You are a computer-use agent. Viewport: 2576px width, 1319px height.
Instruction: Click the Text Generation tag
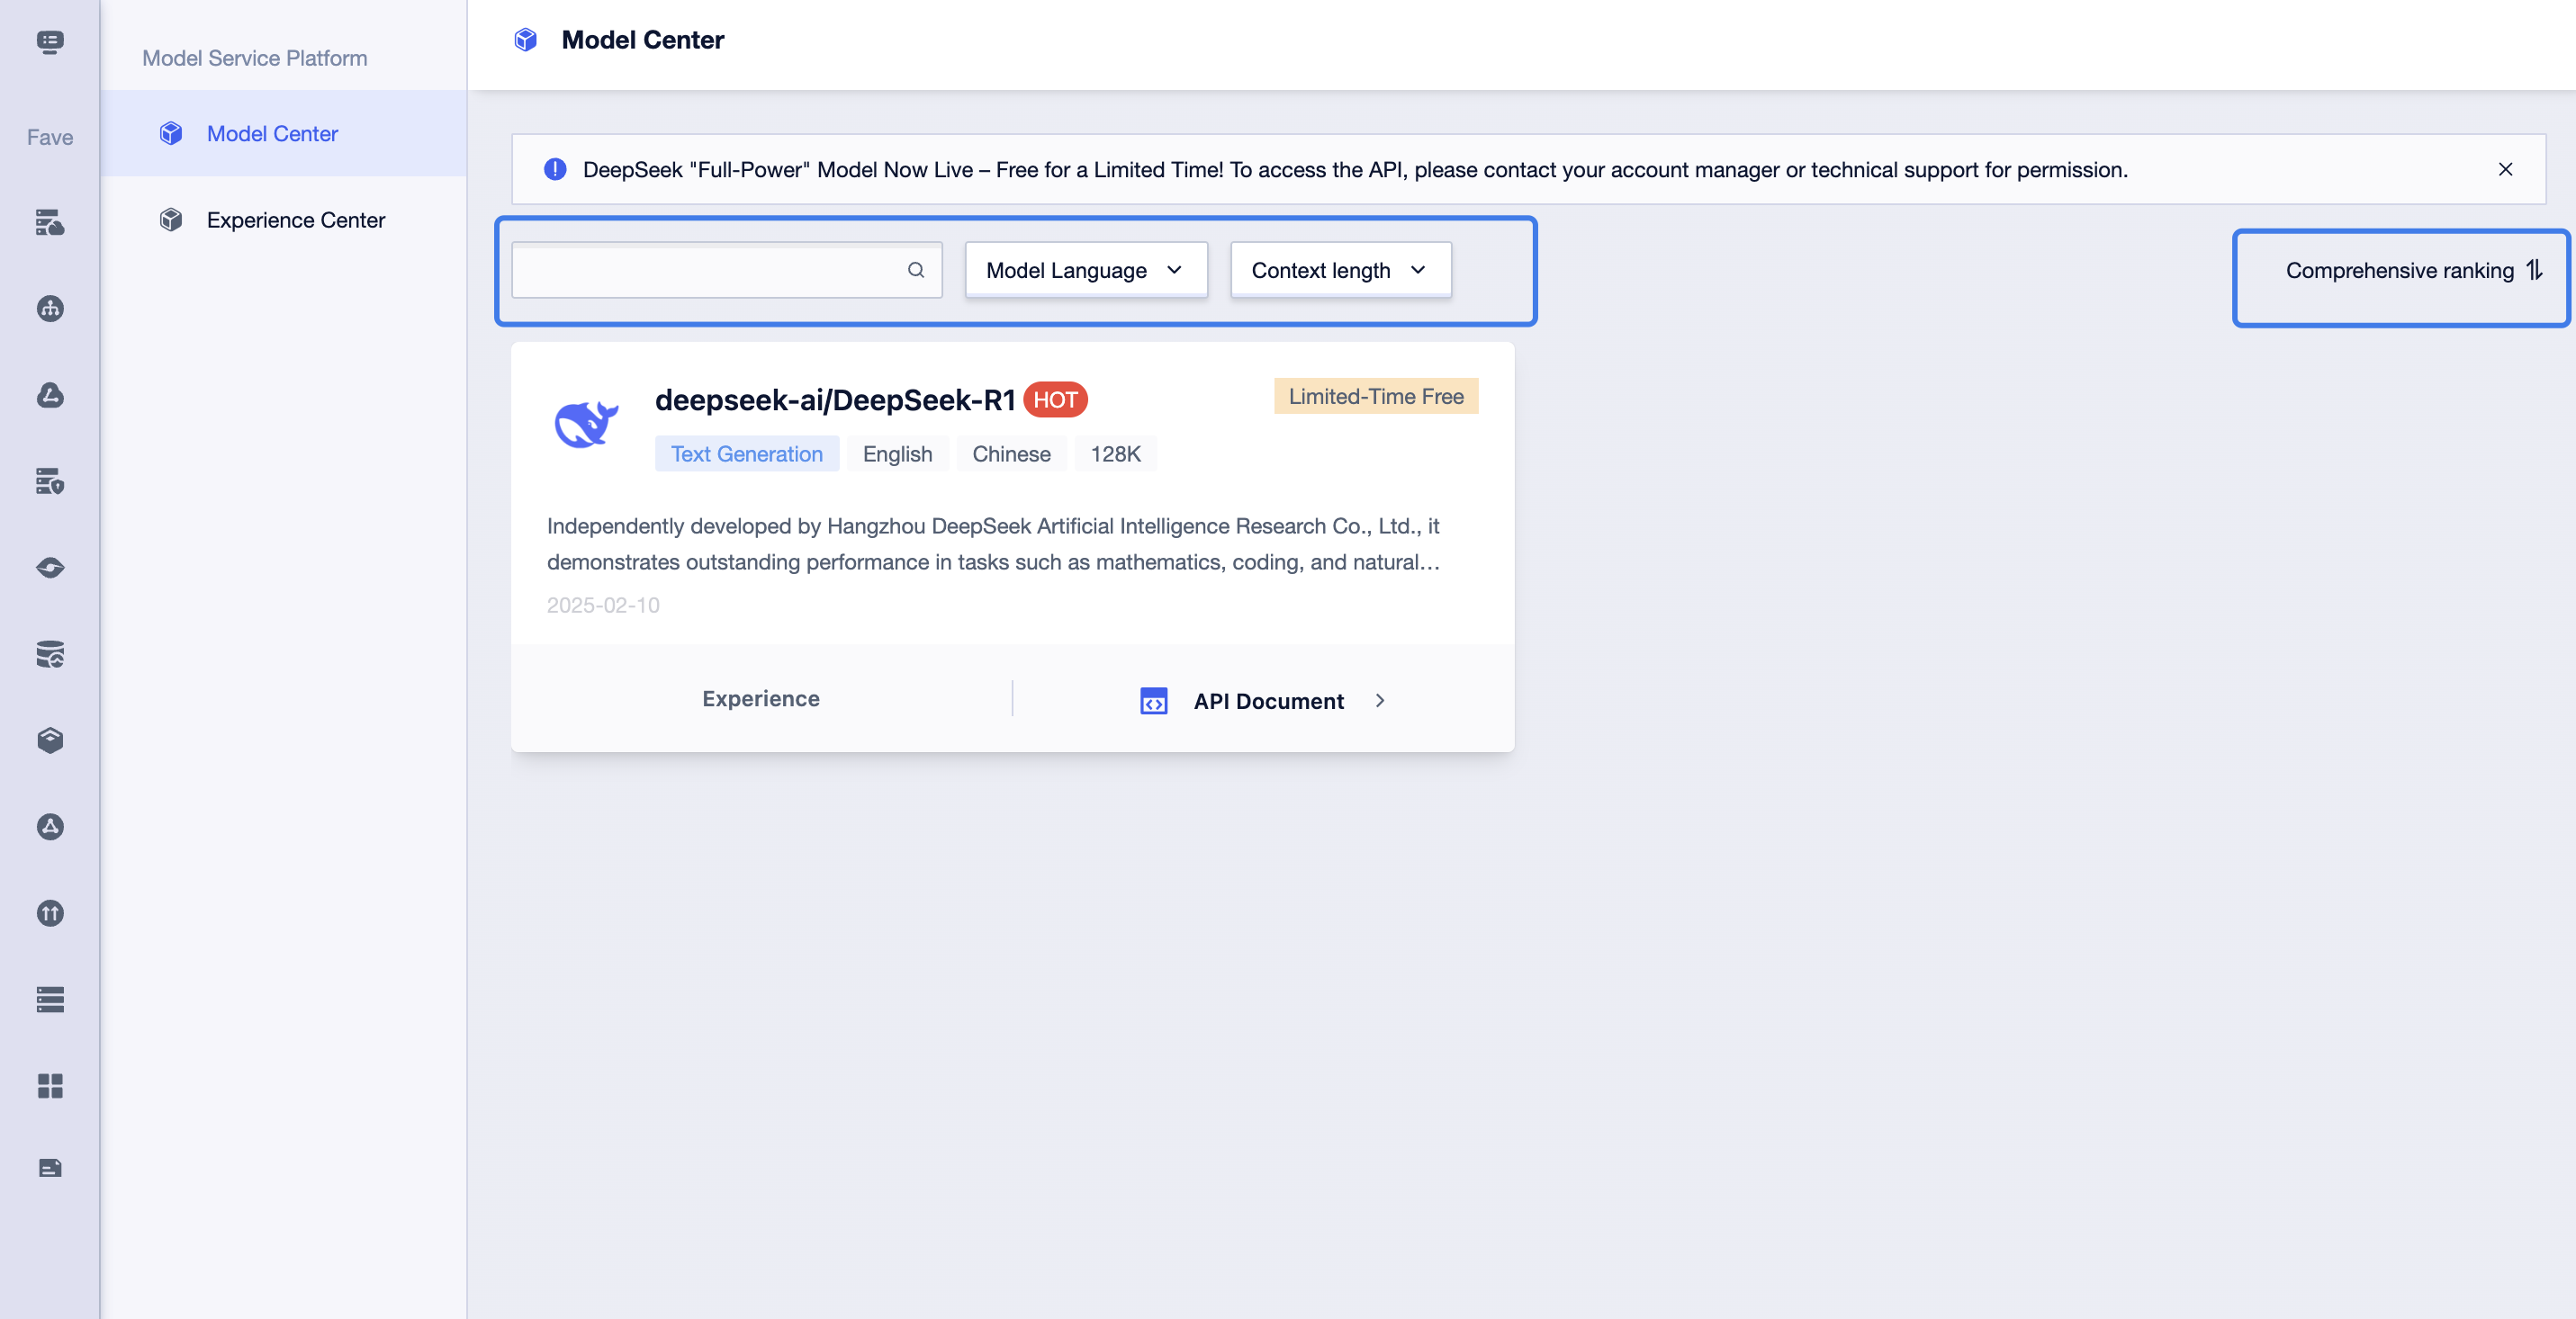(747, 453)
